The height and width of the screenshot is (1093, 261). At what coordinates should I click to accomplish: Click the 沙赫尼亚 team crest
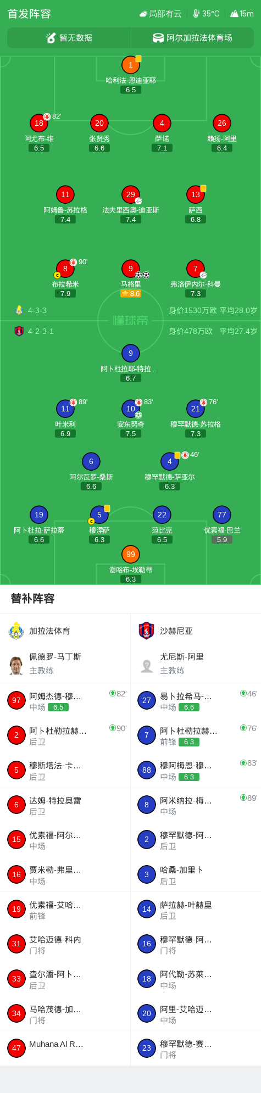146,631
